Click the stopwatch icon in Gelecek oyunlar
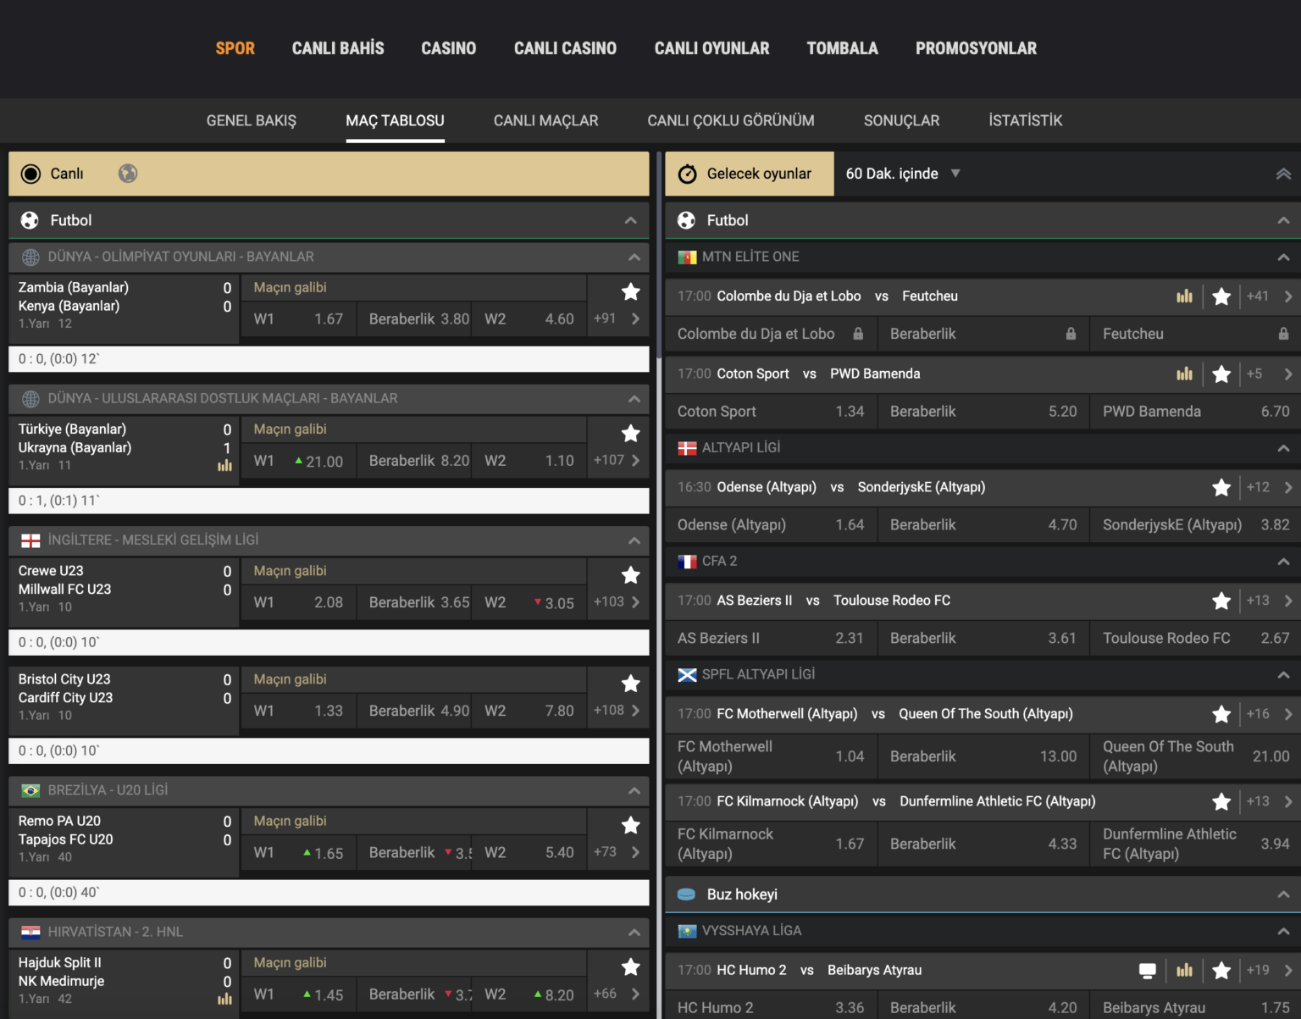 click(688, 174)
